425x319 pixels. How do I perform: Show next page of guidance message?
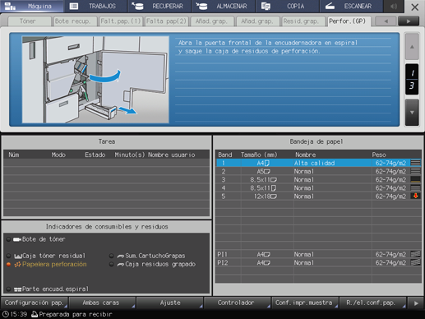(x=412, y=113)
